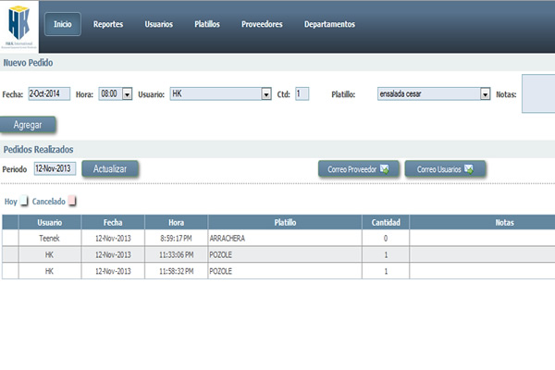
Task: Open the Platillo dropdown with ensalada cesar
Action: 485,93
